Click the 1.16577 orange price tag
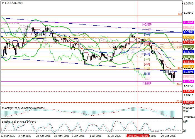Image resolution: width=195 pixels, height=139 pixels. pos(188,37)
